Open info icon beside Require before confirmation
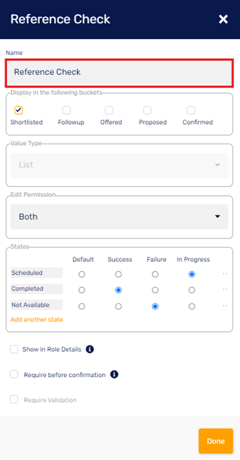 coord(114,374)
